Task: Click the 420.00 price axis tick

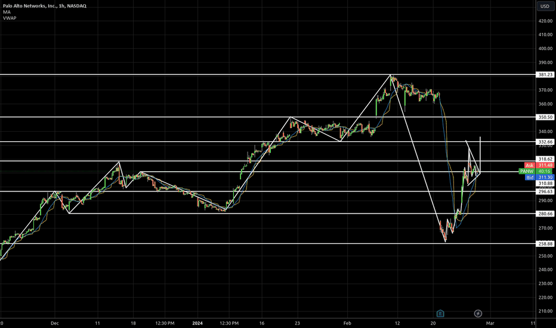Action: [545, 21]
